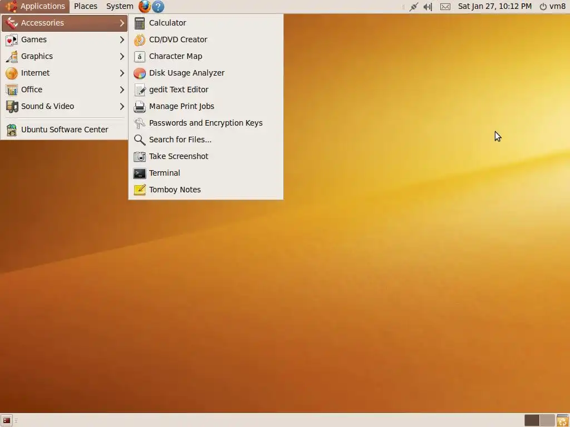Click the mail envelope indicator icon

click(x=445, y=7)
